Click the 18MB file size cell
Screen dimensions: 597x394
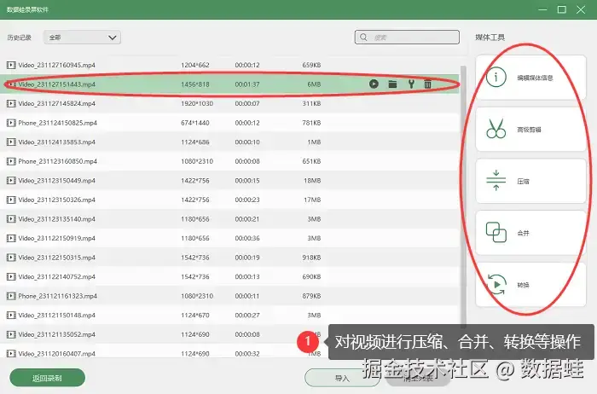click(x=312, y=181)
